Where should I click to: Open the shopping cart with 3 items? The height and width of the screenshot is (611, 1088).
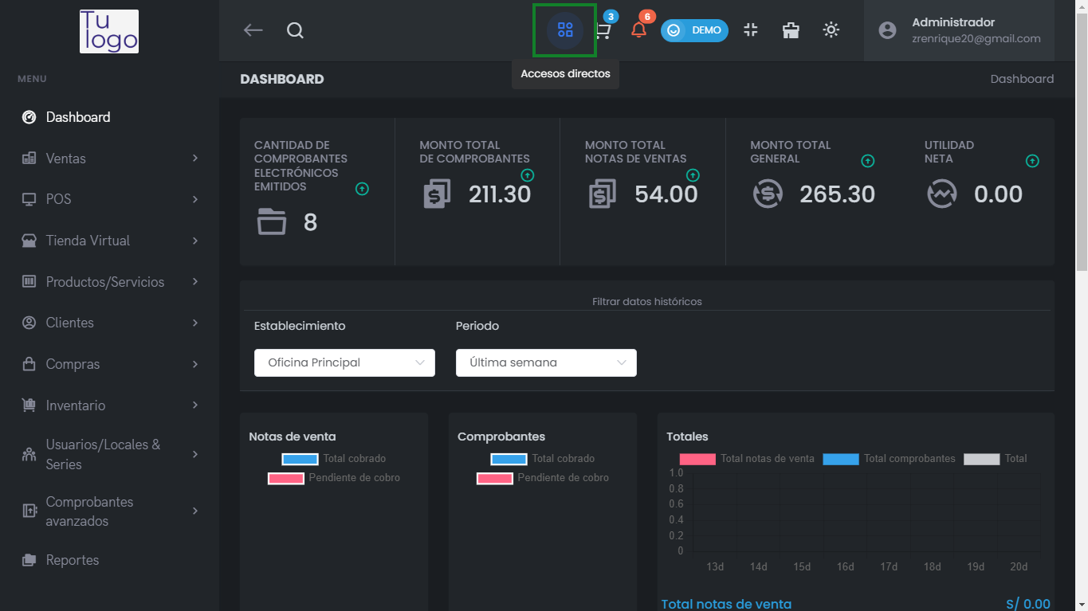coord(603,30)
